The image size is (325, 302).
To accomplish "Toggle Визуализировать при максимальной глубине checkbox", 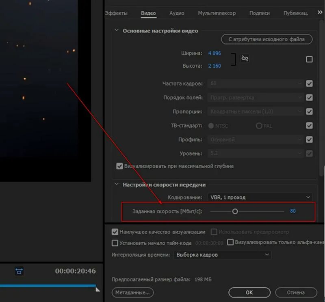I will (119, 166).
